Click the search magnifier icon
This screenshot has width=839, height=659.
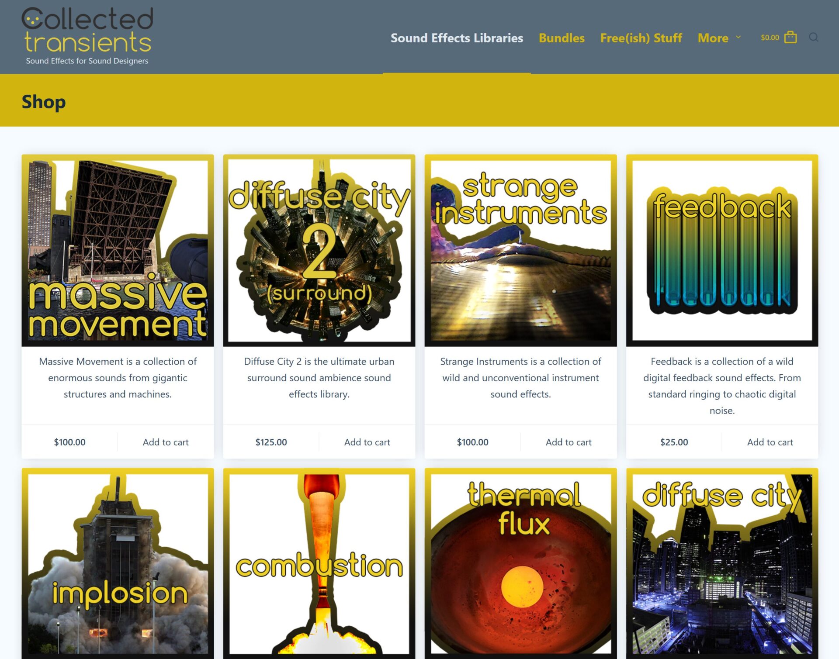click(813, 38)
